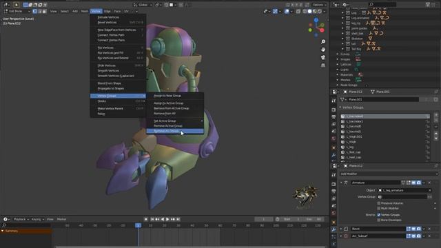Click the Armature vertex group field

(402, 197)
